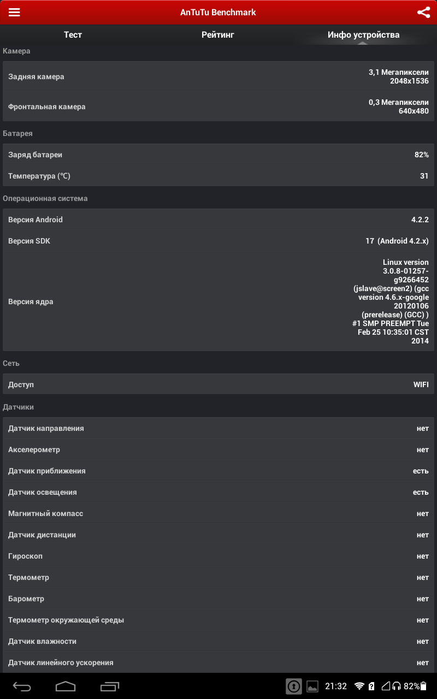Switch to the Рейтинг tab
Image resolution: width=437 pixels, height=699 pixels.
[x=218, y=35]
